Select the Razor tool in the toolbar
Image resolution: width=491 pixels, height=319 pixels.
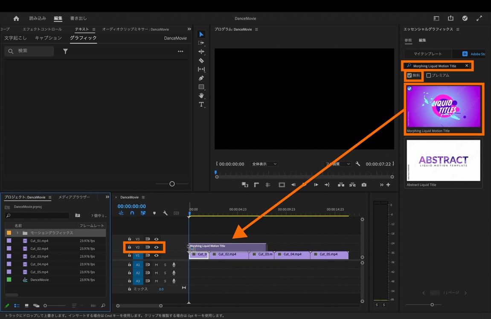(x=201, y=61)
